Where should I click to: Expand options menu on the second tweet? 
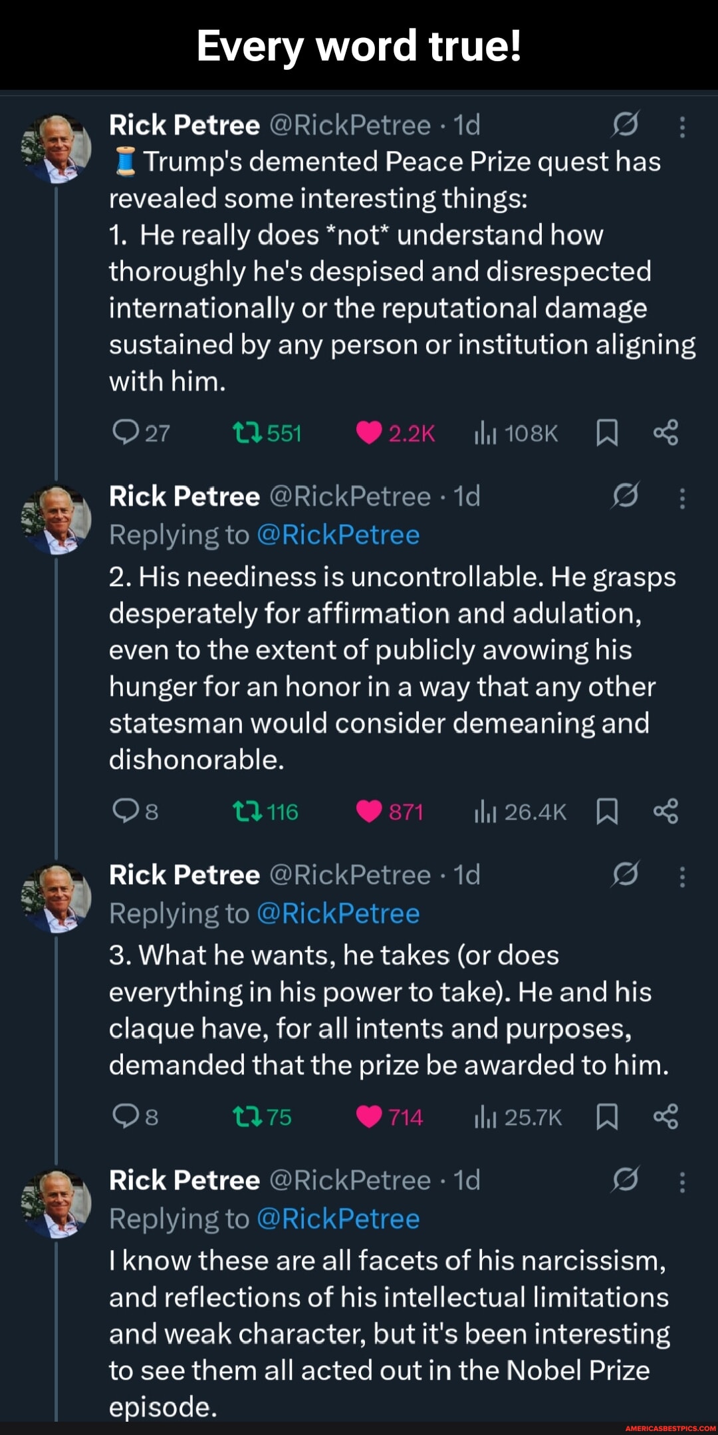pos(681,498)
